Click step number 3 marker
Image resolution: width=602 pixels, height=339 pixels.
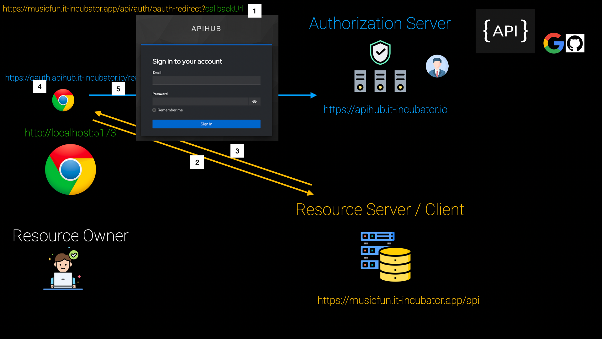click(x=237, y=151)
